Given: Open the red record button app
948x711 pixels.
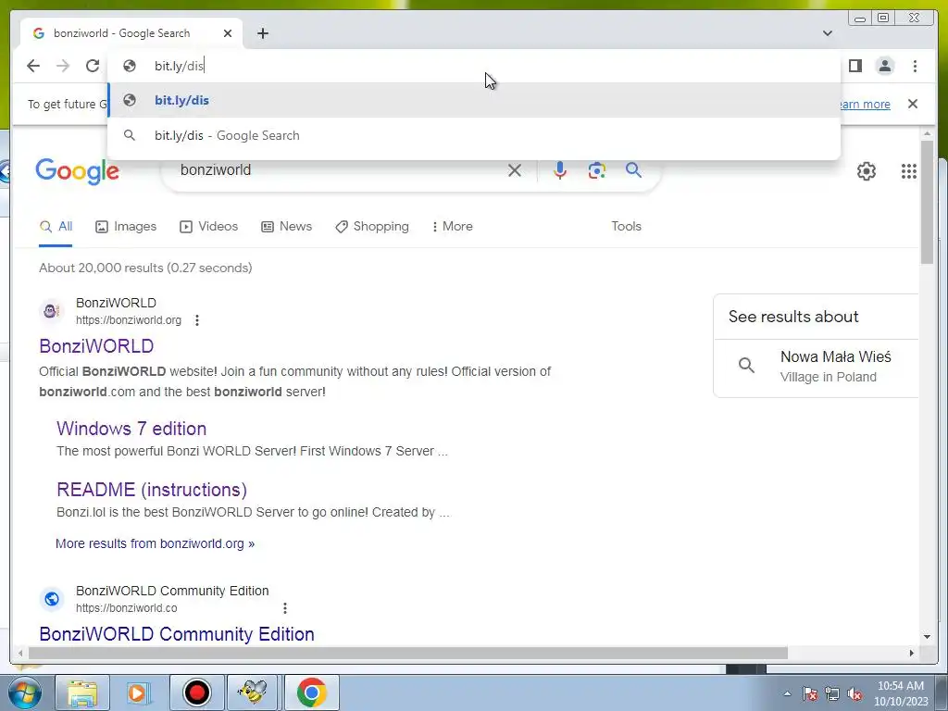Looking at the screenshot, I should click(x=196, y=692).
